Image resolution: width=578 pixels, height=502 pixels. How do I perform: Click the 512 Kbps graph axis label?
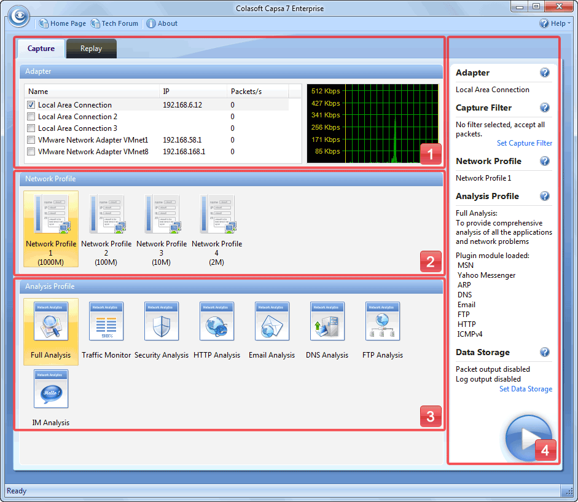tap(326, 91)
